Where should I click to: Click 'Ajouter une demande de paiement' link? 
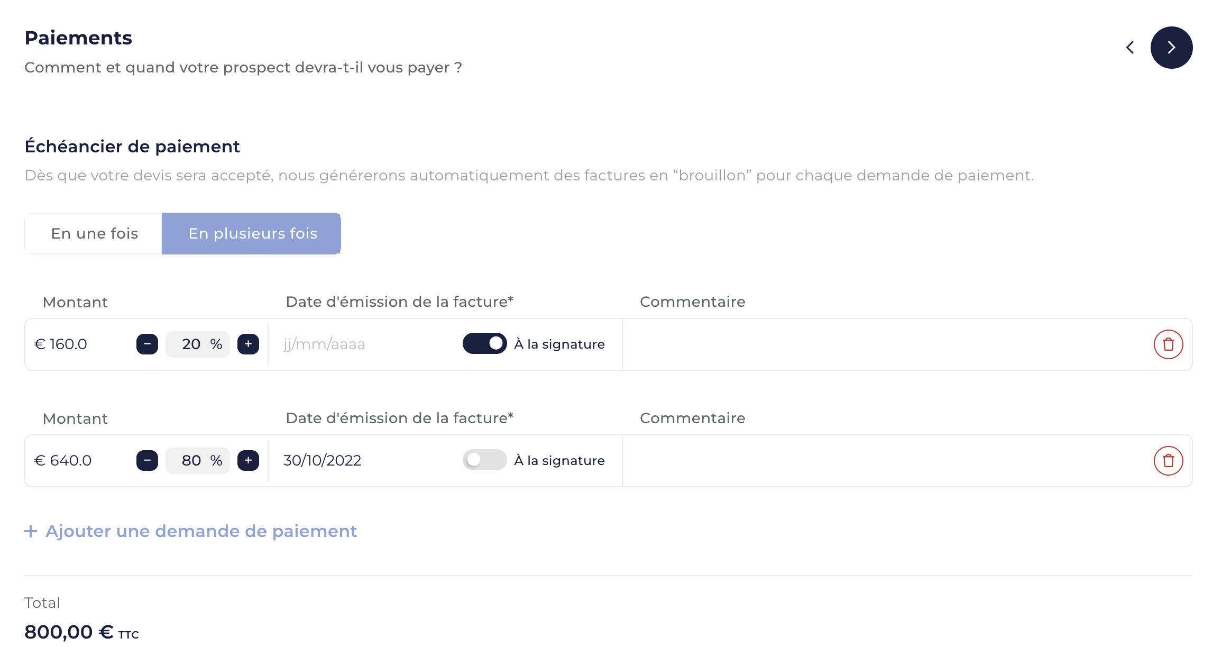[201, 531]
